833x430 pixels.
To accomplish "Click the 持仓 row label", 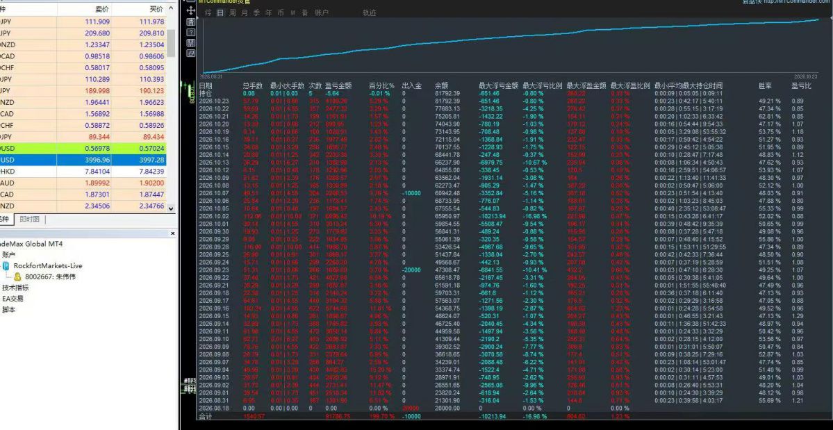I will click(x=206, y=93).
